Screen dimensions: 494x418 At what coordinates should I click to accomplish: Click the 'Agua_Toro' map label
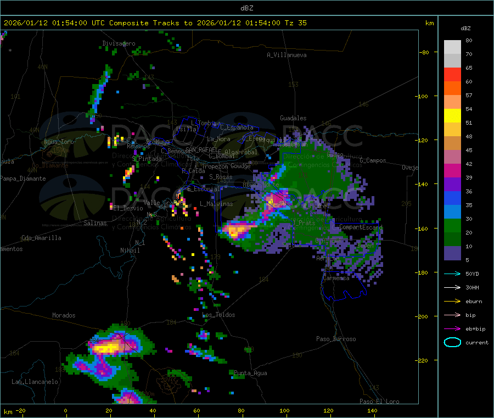(59, 142)
